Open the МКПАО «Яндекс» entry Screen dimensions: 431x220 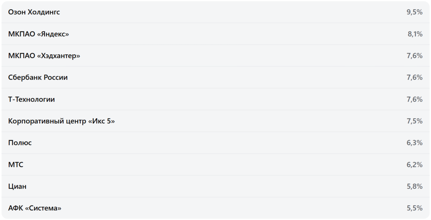[x=39, y=34]
